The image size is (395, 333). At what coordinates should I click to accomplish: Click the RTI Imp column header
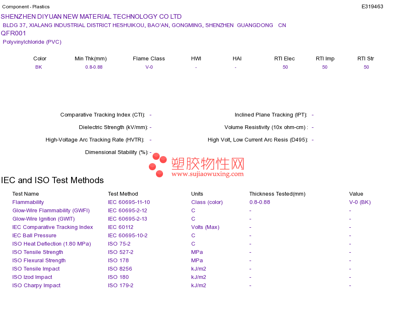pos(325,59)
